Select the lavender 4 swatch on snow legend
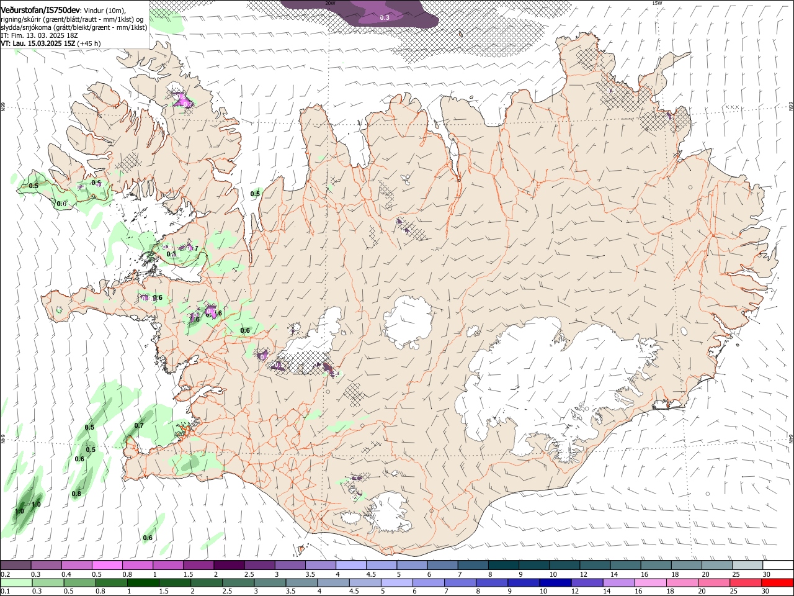The height and width of the screenshot is (596, 794). coord(351,566)
